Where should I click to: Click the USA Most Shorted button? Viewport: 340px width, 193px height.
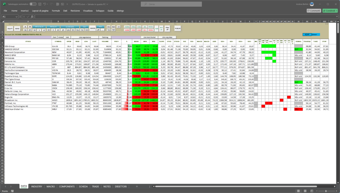tap(149, 37)
